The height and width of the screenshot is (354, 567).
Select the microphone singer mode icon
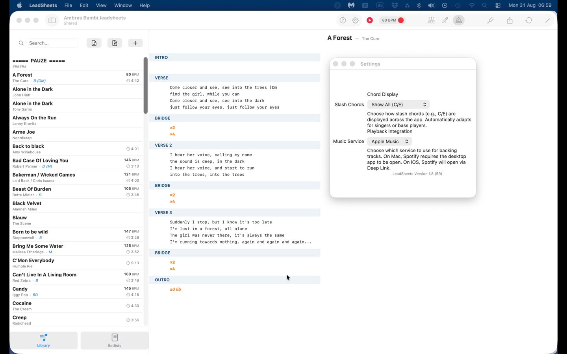pos(445,20)
